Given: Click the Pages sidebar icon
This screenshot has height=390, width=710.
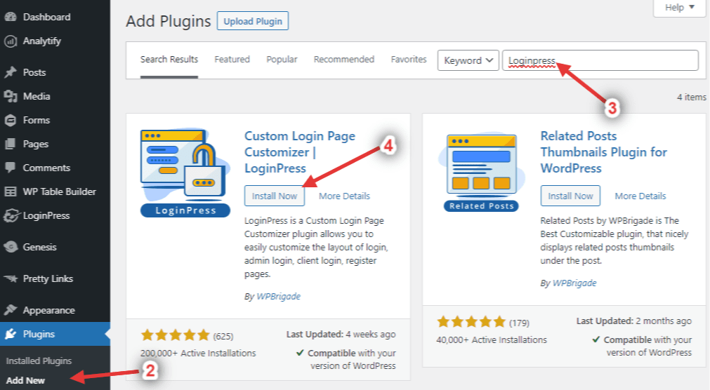Looking at the screenshot, I should [10, 144].
